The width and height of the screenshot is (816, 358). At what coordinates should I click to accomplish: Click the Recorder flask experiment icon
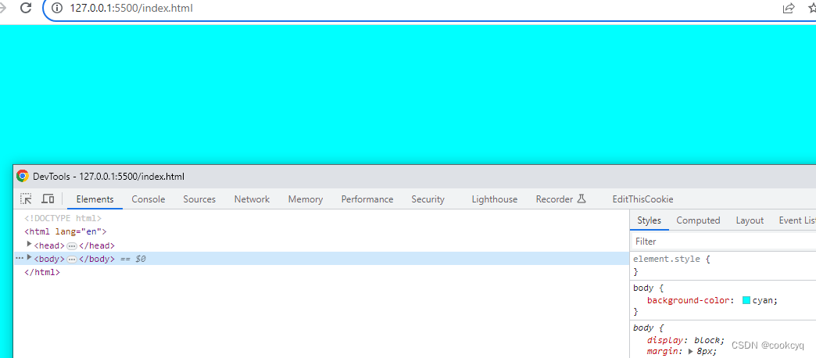582,199
